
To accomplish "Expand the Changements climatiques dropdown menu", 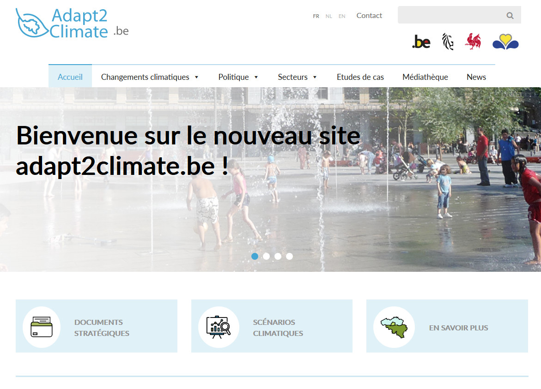I will (150, 77).
